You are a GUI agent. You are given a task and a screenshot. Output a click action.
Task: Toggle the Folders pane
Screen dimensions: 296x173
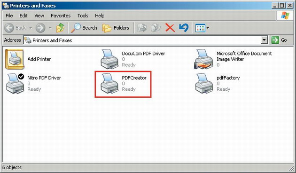pos(116,28)
